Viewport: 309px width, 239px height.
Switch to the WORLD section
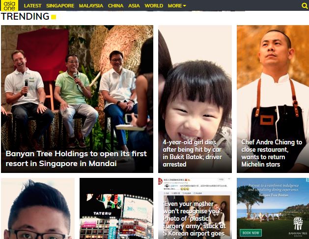154,6
